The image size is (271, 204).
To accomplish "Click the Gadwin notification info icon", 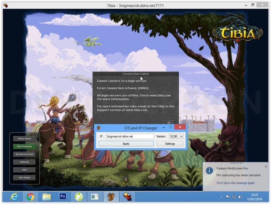I will click(x=209, y=171).
